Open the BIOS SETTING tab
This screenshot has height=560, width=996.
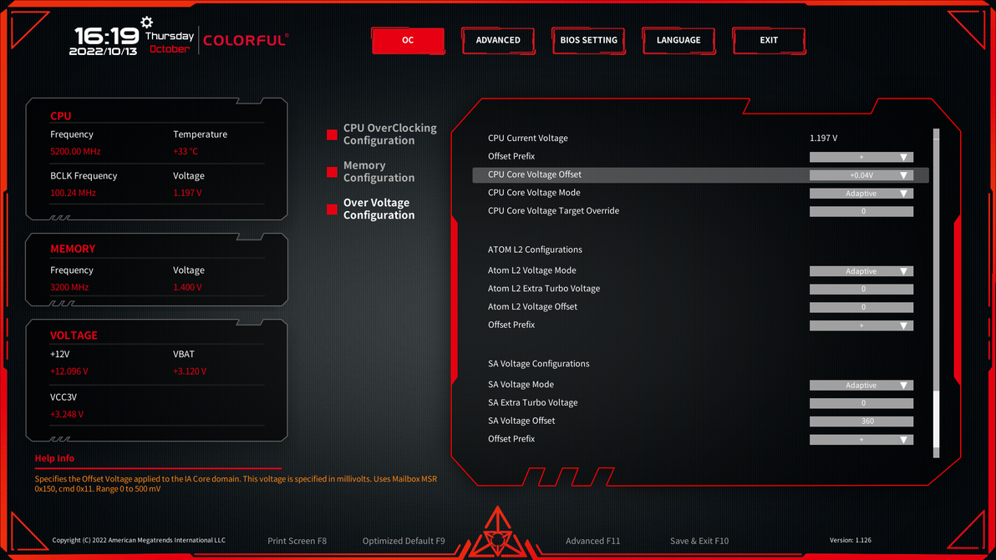[x=588, y=41]
